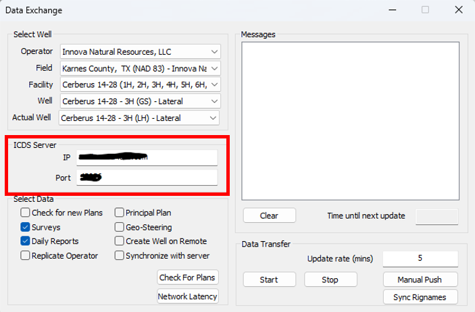Screen dimensions: 475x312
Task: Click the ICDS Server IP field
Action: click(147, 157)
